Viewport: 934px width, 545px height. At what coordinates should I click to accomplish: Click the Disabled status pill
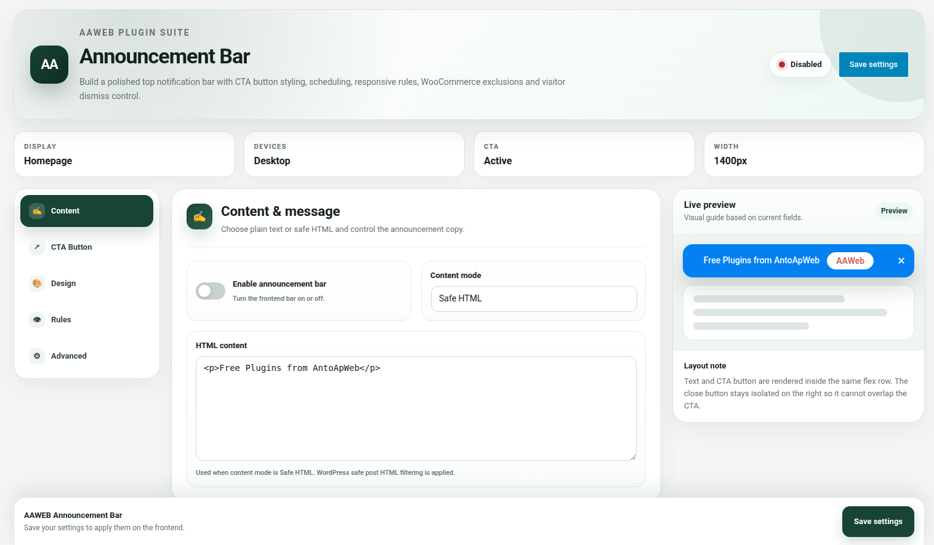point(800,65)
